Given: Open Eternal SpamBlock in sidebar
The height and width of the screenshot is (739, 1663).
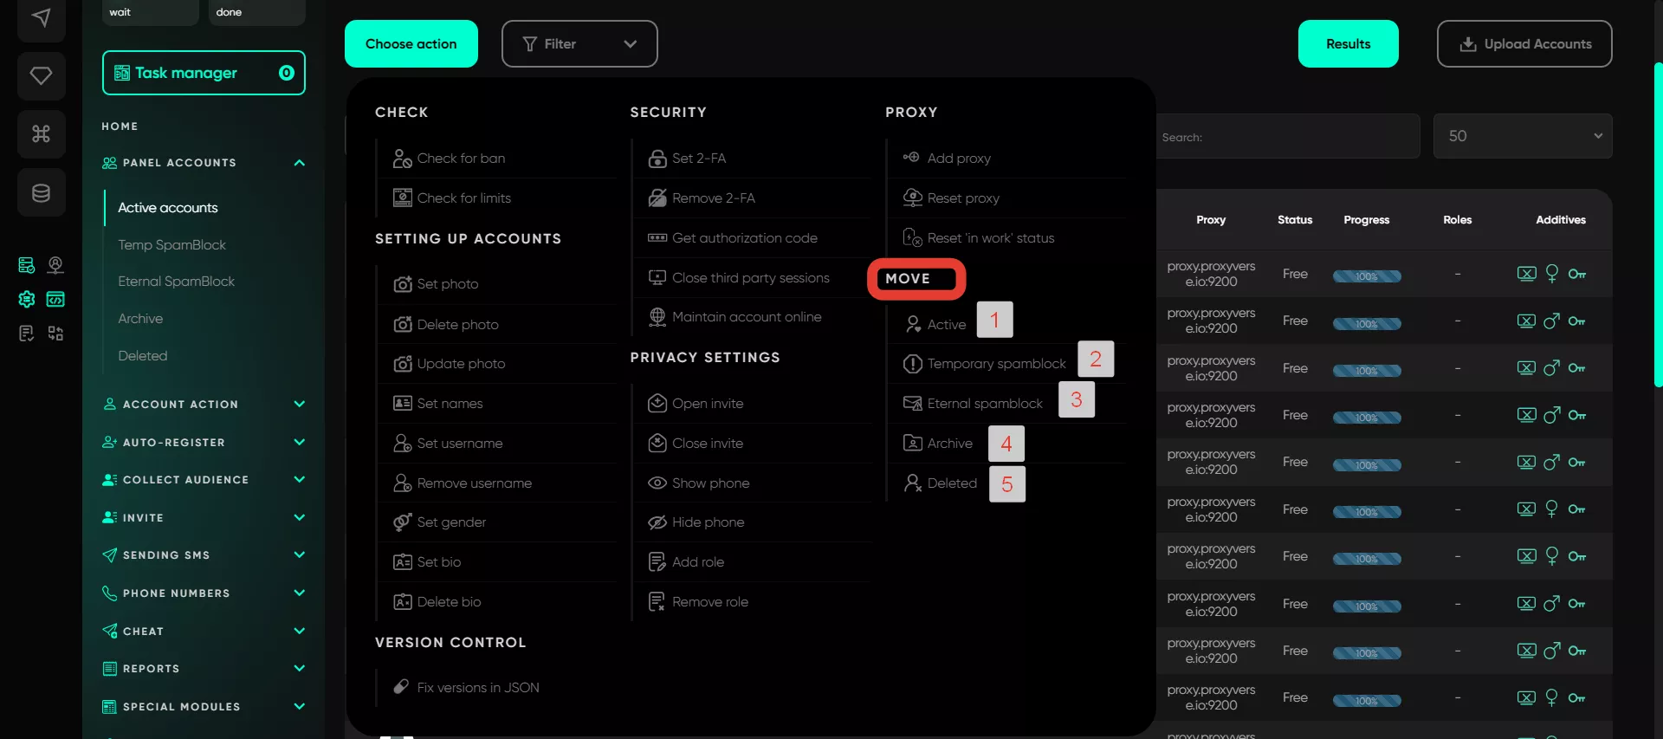Looking at the screenshot, I should click(x=176, y=282).
